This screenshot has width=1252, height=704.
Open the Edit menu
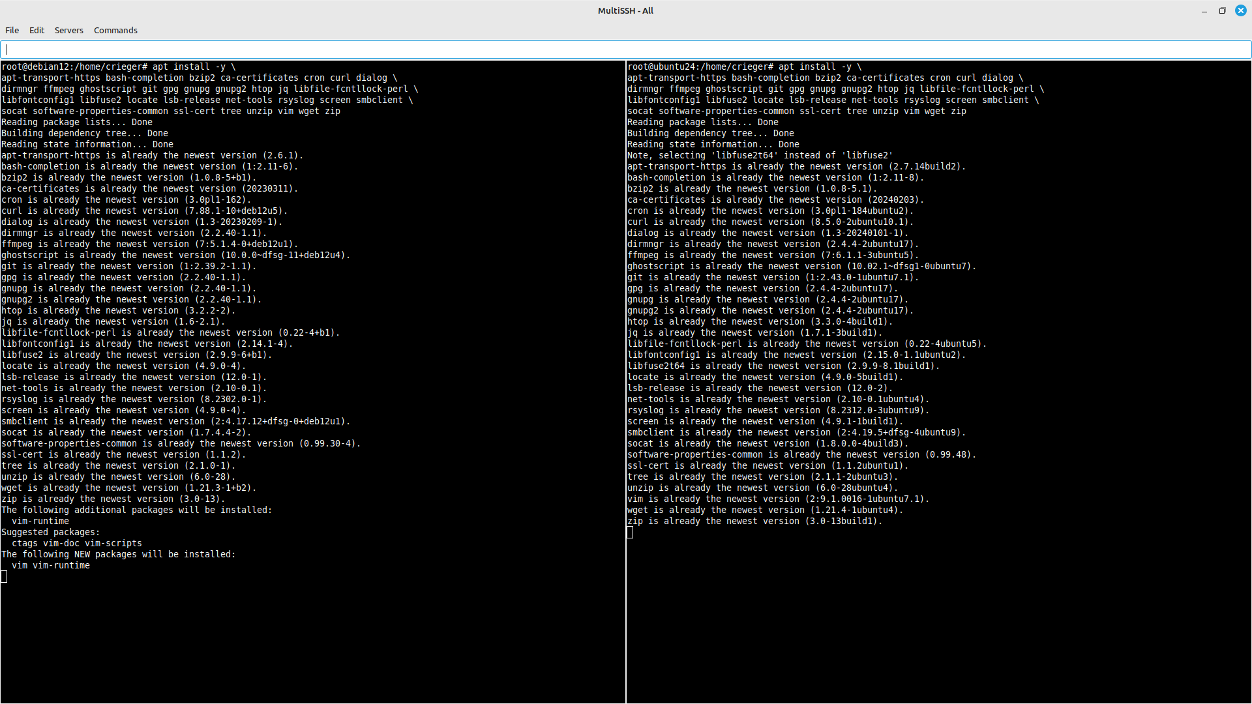click(37, 30)
